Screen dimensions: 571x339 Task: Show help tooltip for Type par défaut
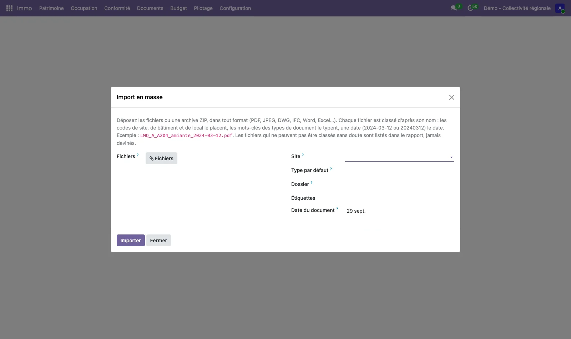point(331,169)
